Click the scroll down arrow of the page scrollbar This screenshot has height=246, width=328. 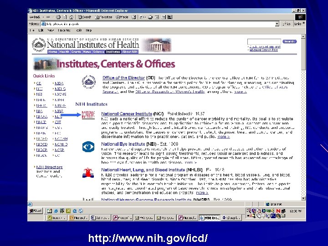click(x=303, y=198)
